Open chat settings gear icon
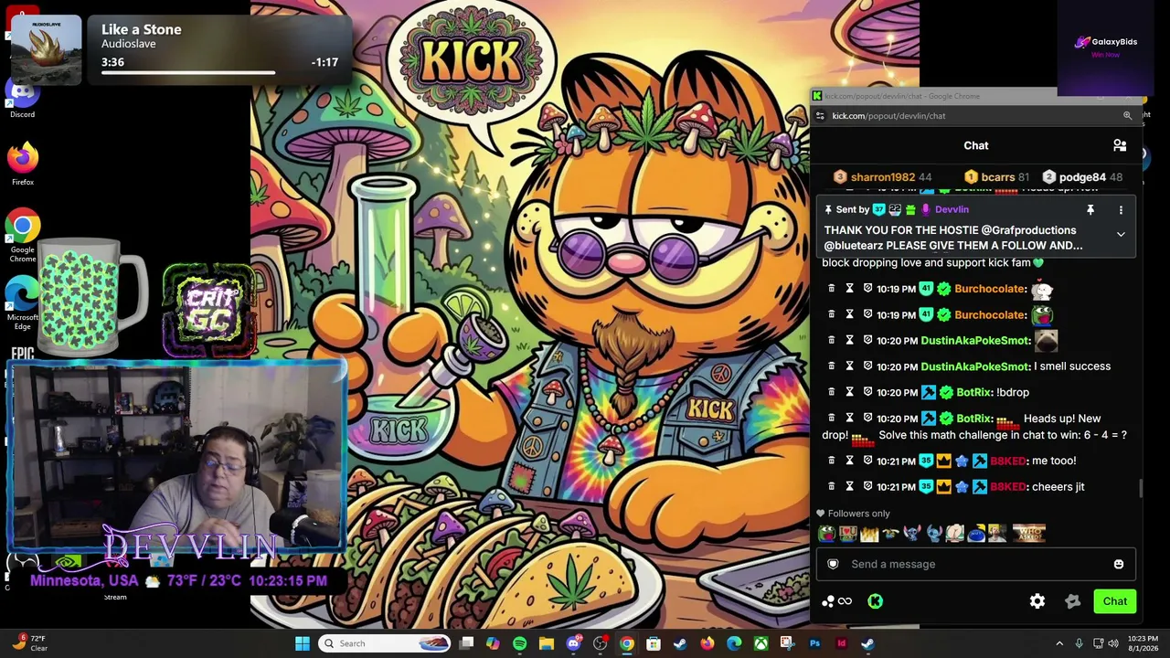Viewport: 1170px width, 658px height. 1037,601
